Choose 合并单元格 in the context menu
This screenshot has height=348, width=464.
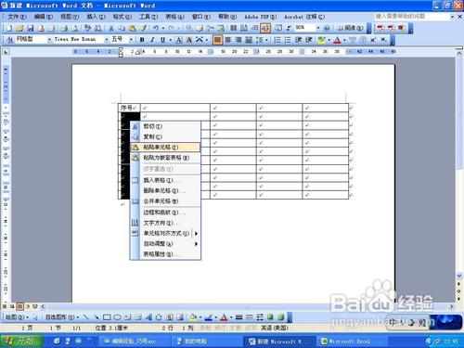point(165,201)
